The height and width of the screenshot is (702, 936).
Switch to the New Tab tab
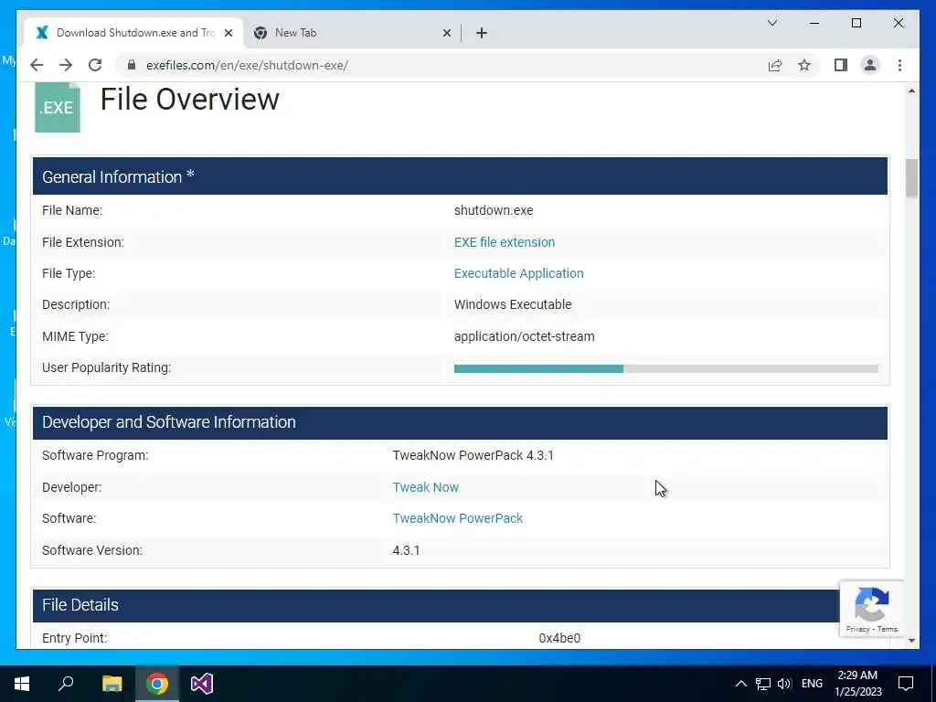(x=352, y=33)
